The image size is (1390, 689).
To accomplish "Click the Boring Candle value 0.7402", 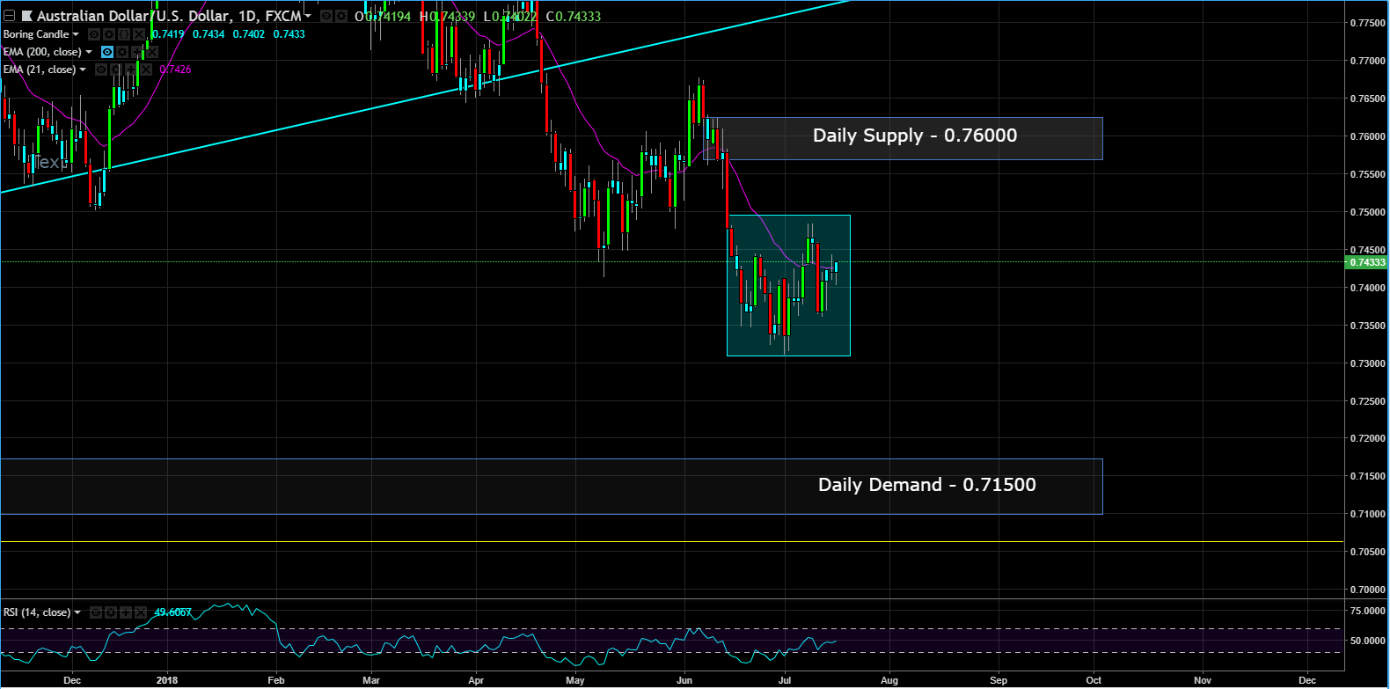I will (249, 34).
